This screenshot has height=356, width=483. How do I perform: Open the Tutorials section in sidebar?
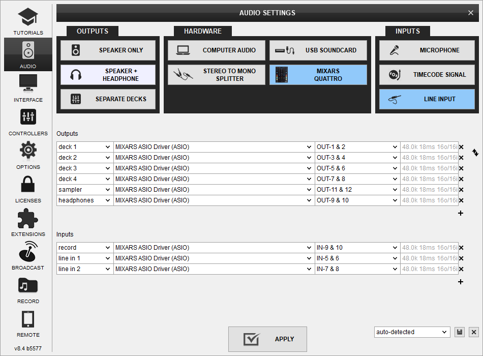tap(28, 21)
